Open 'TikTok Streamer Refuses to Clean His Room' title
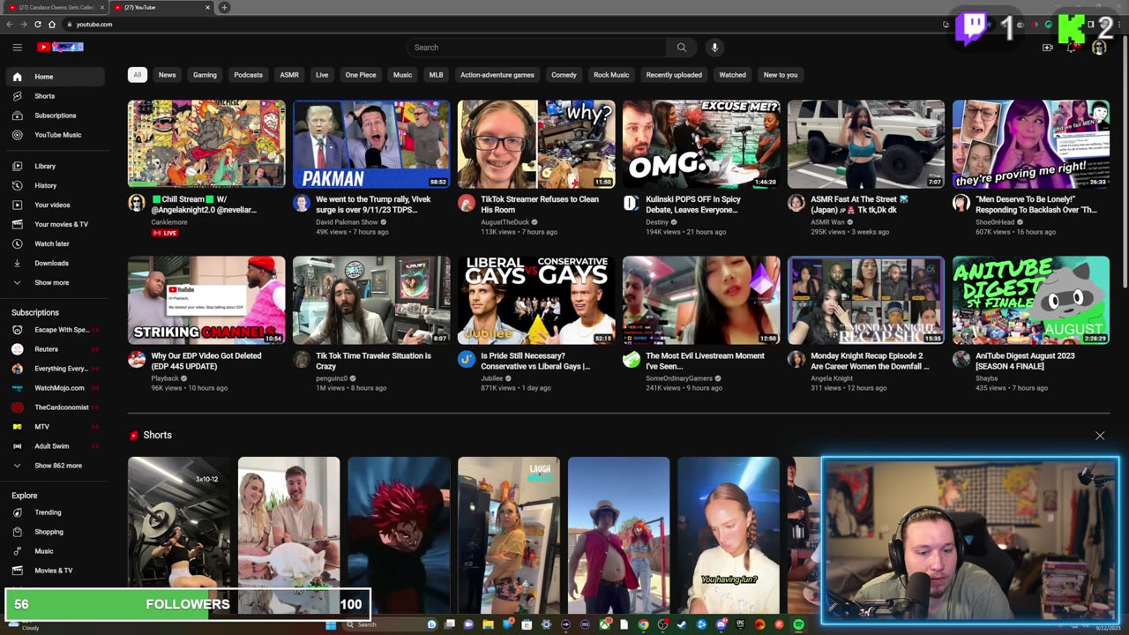 [x=540, y=205]
